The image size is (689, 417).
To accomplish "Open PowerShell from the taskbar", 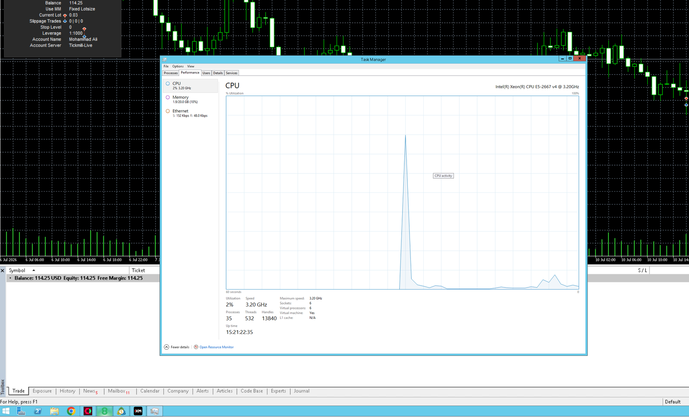I will tap(38, 411).
